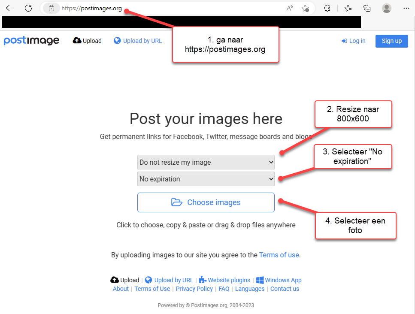This screenshot has height=314, width=415.
Task: Click the cloud icon beside the header Upload
Action: [x=77, y=40]
